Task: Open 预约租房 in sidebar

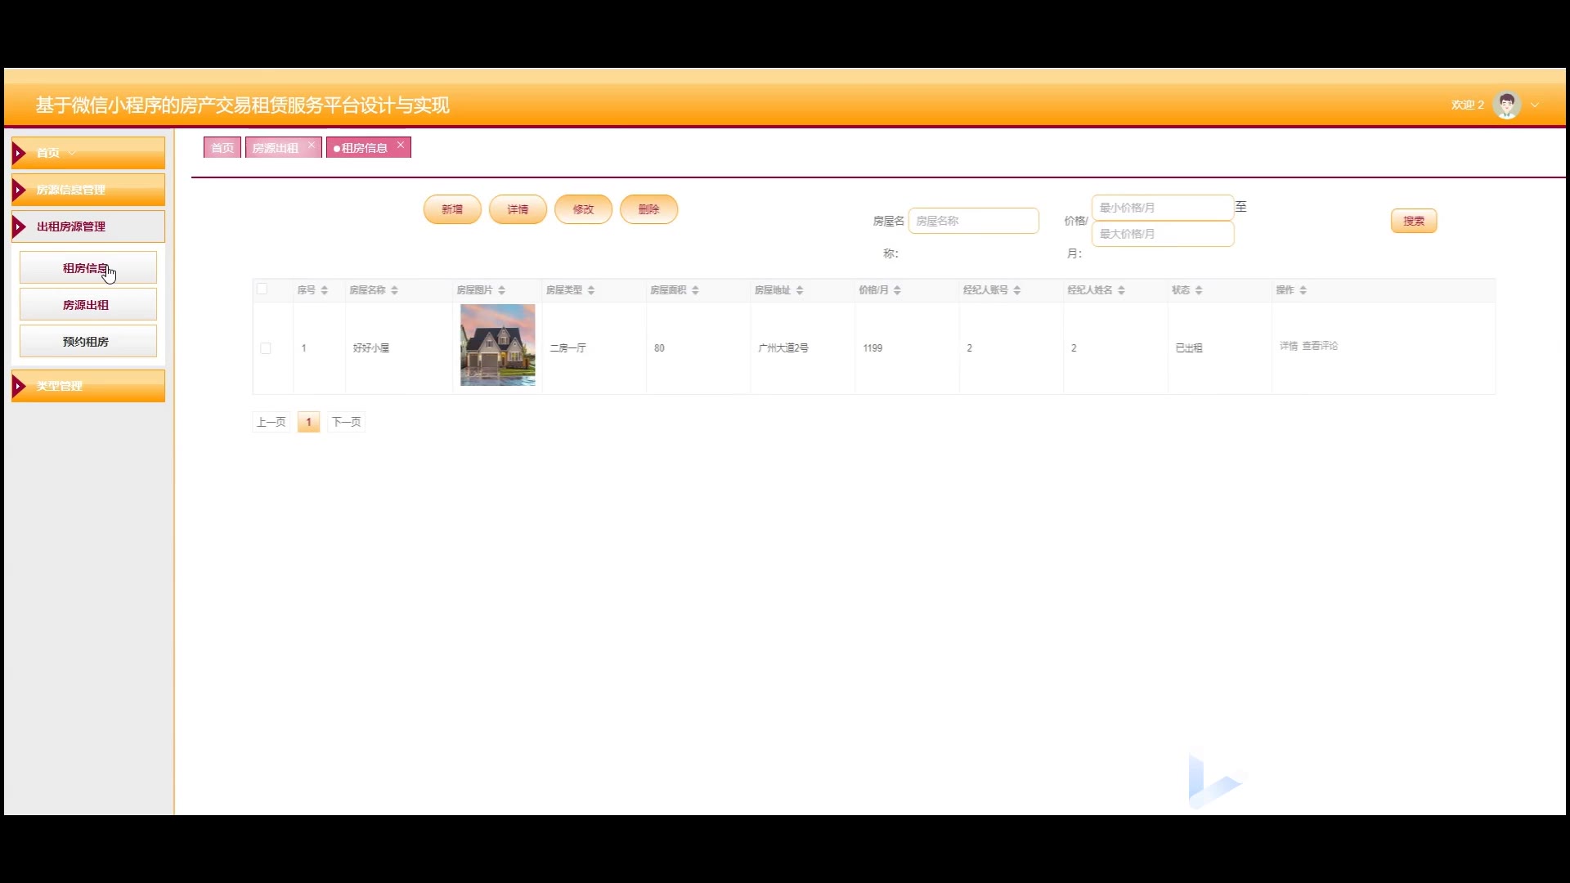Action: pyautogui.click(x=87, y=342)
